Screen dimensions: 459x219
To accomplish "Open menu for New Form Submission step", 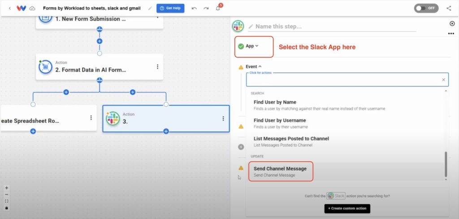I will pyautogui.click(x=157, y=17).
